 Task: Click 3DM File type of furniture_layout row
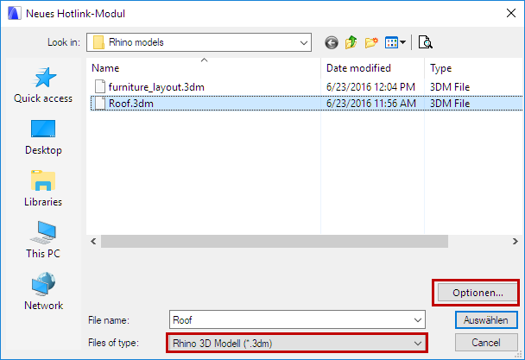[450, 87]
